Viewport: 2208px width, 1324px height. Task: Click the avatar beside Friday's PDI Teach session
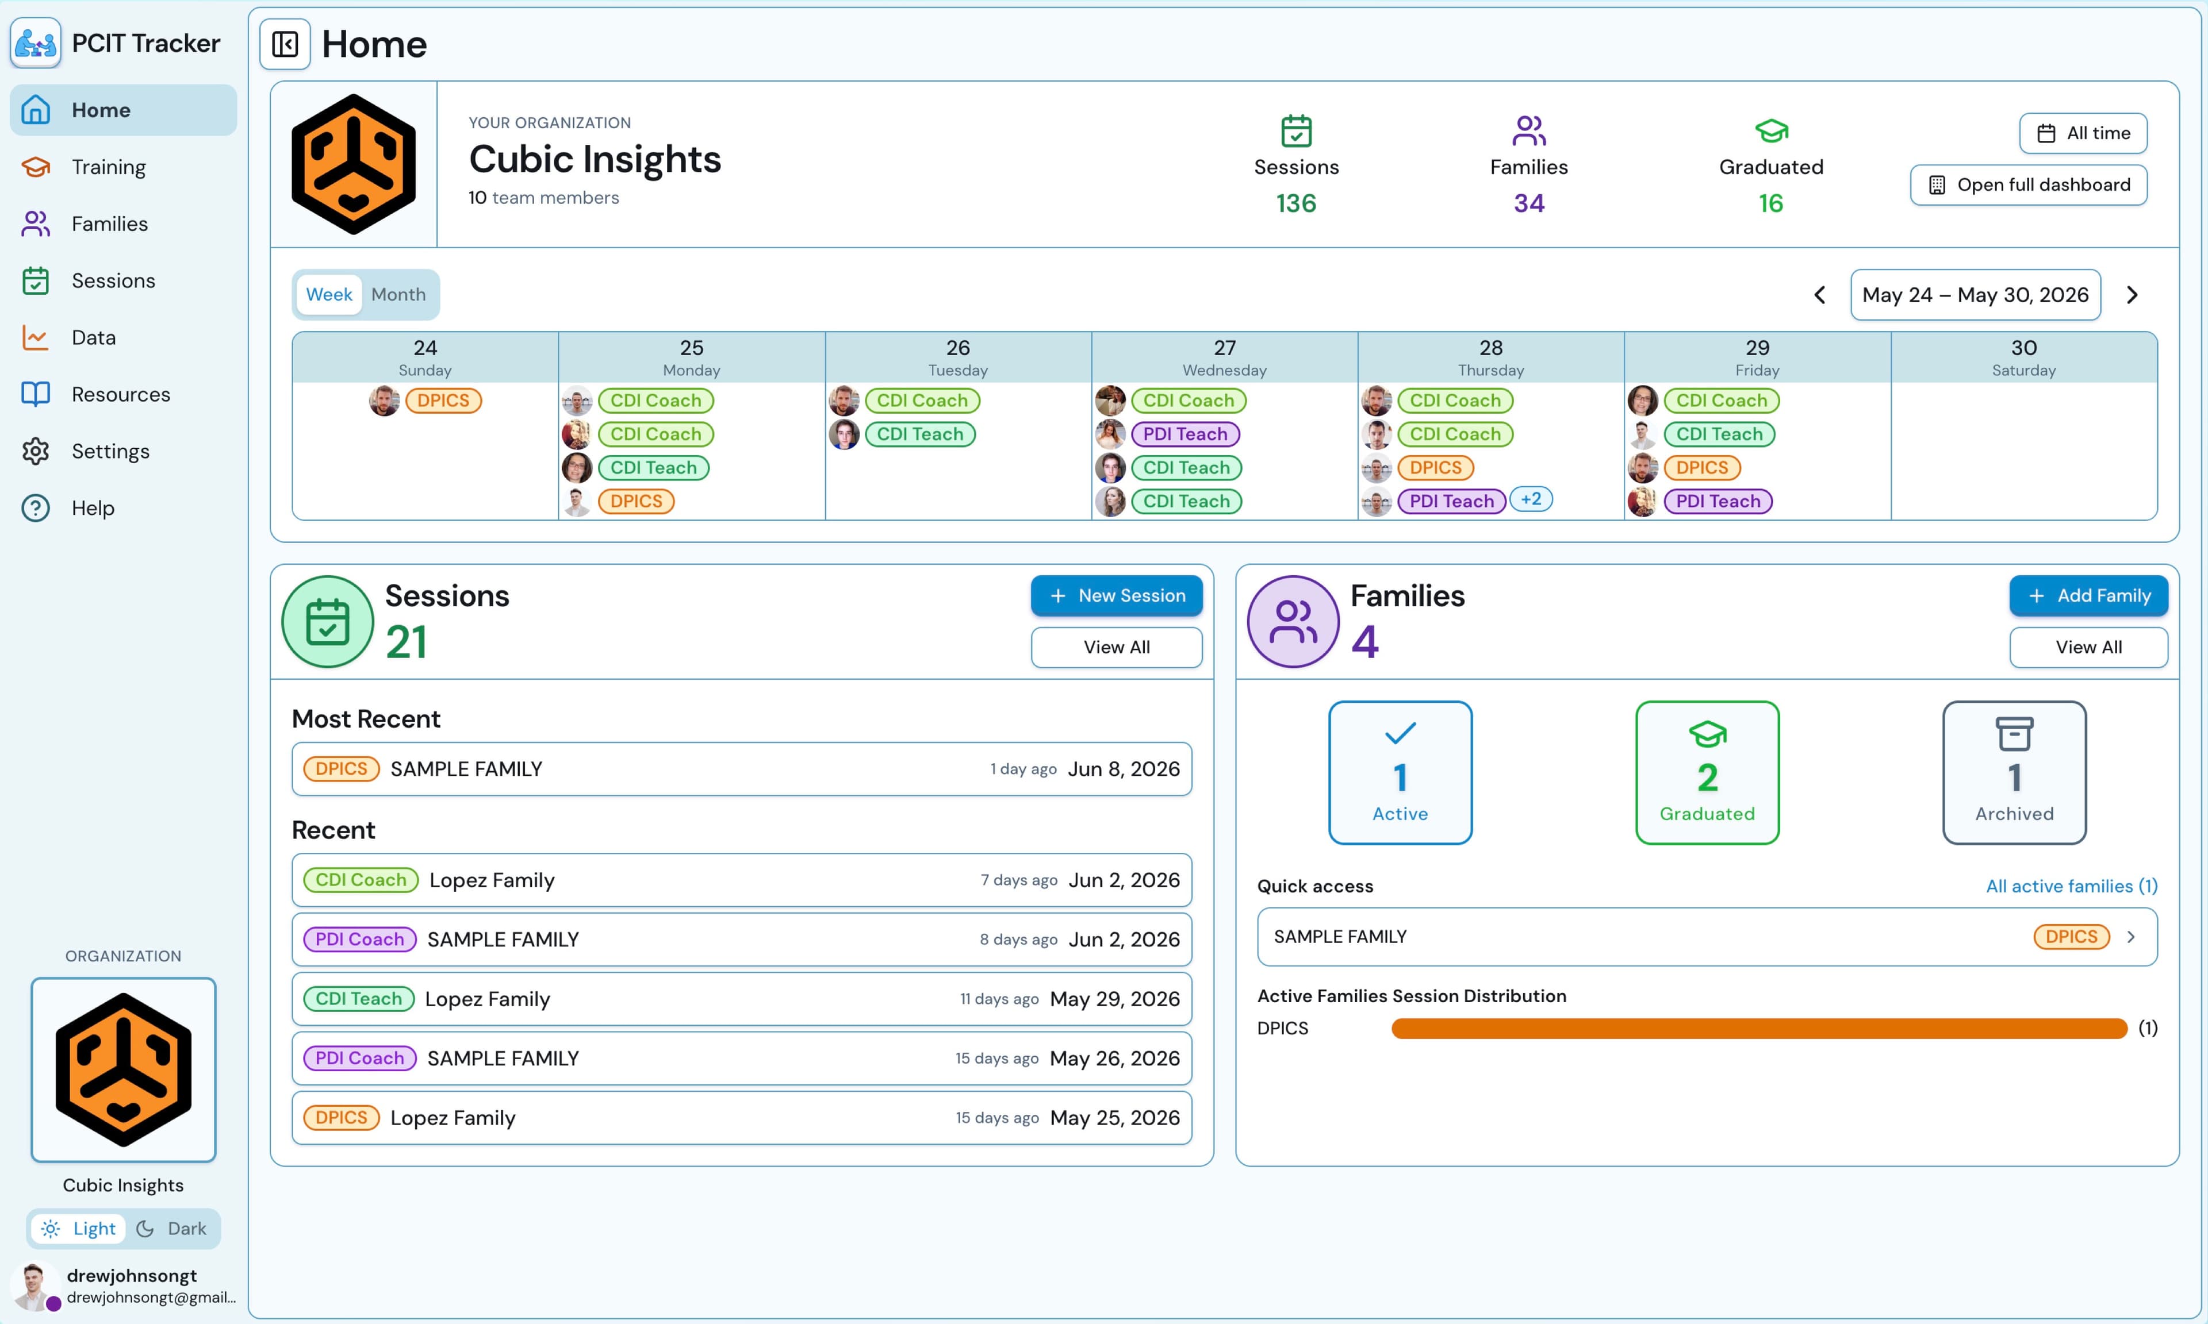pos(1643,502)
